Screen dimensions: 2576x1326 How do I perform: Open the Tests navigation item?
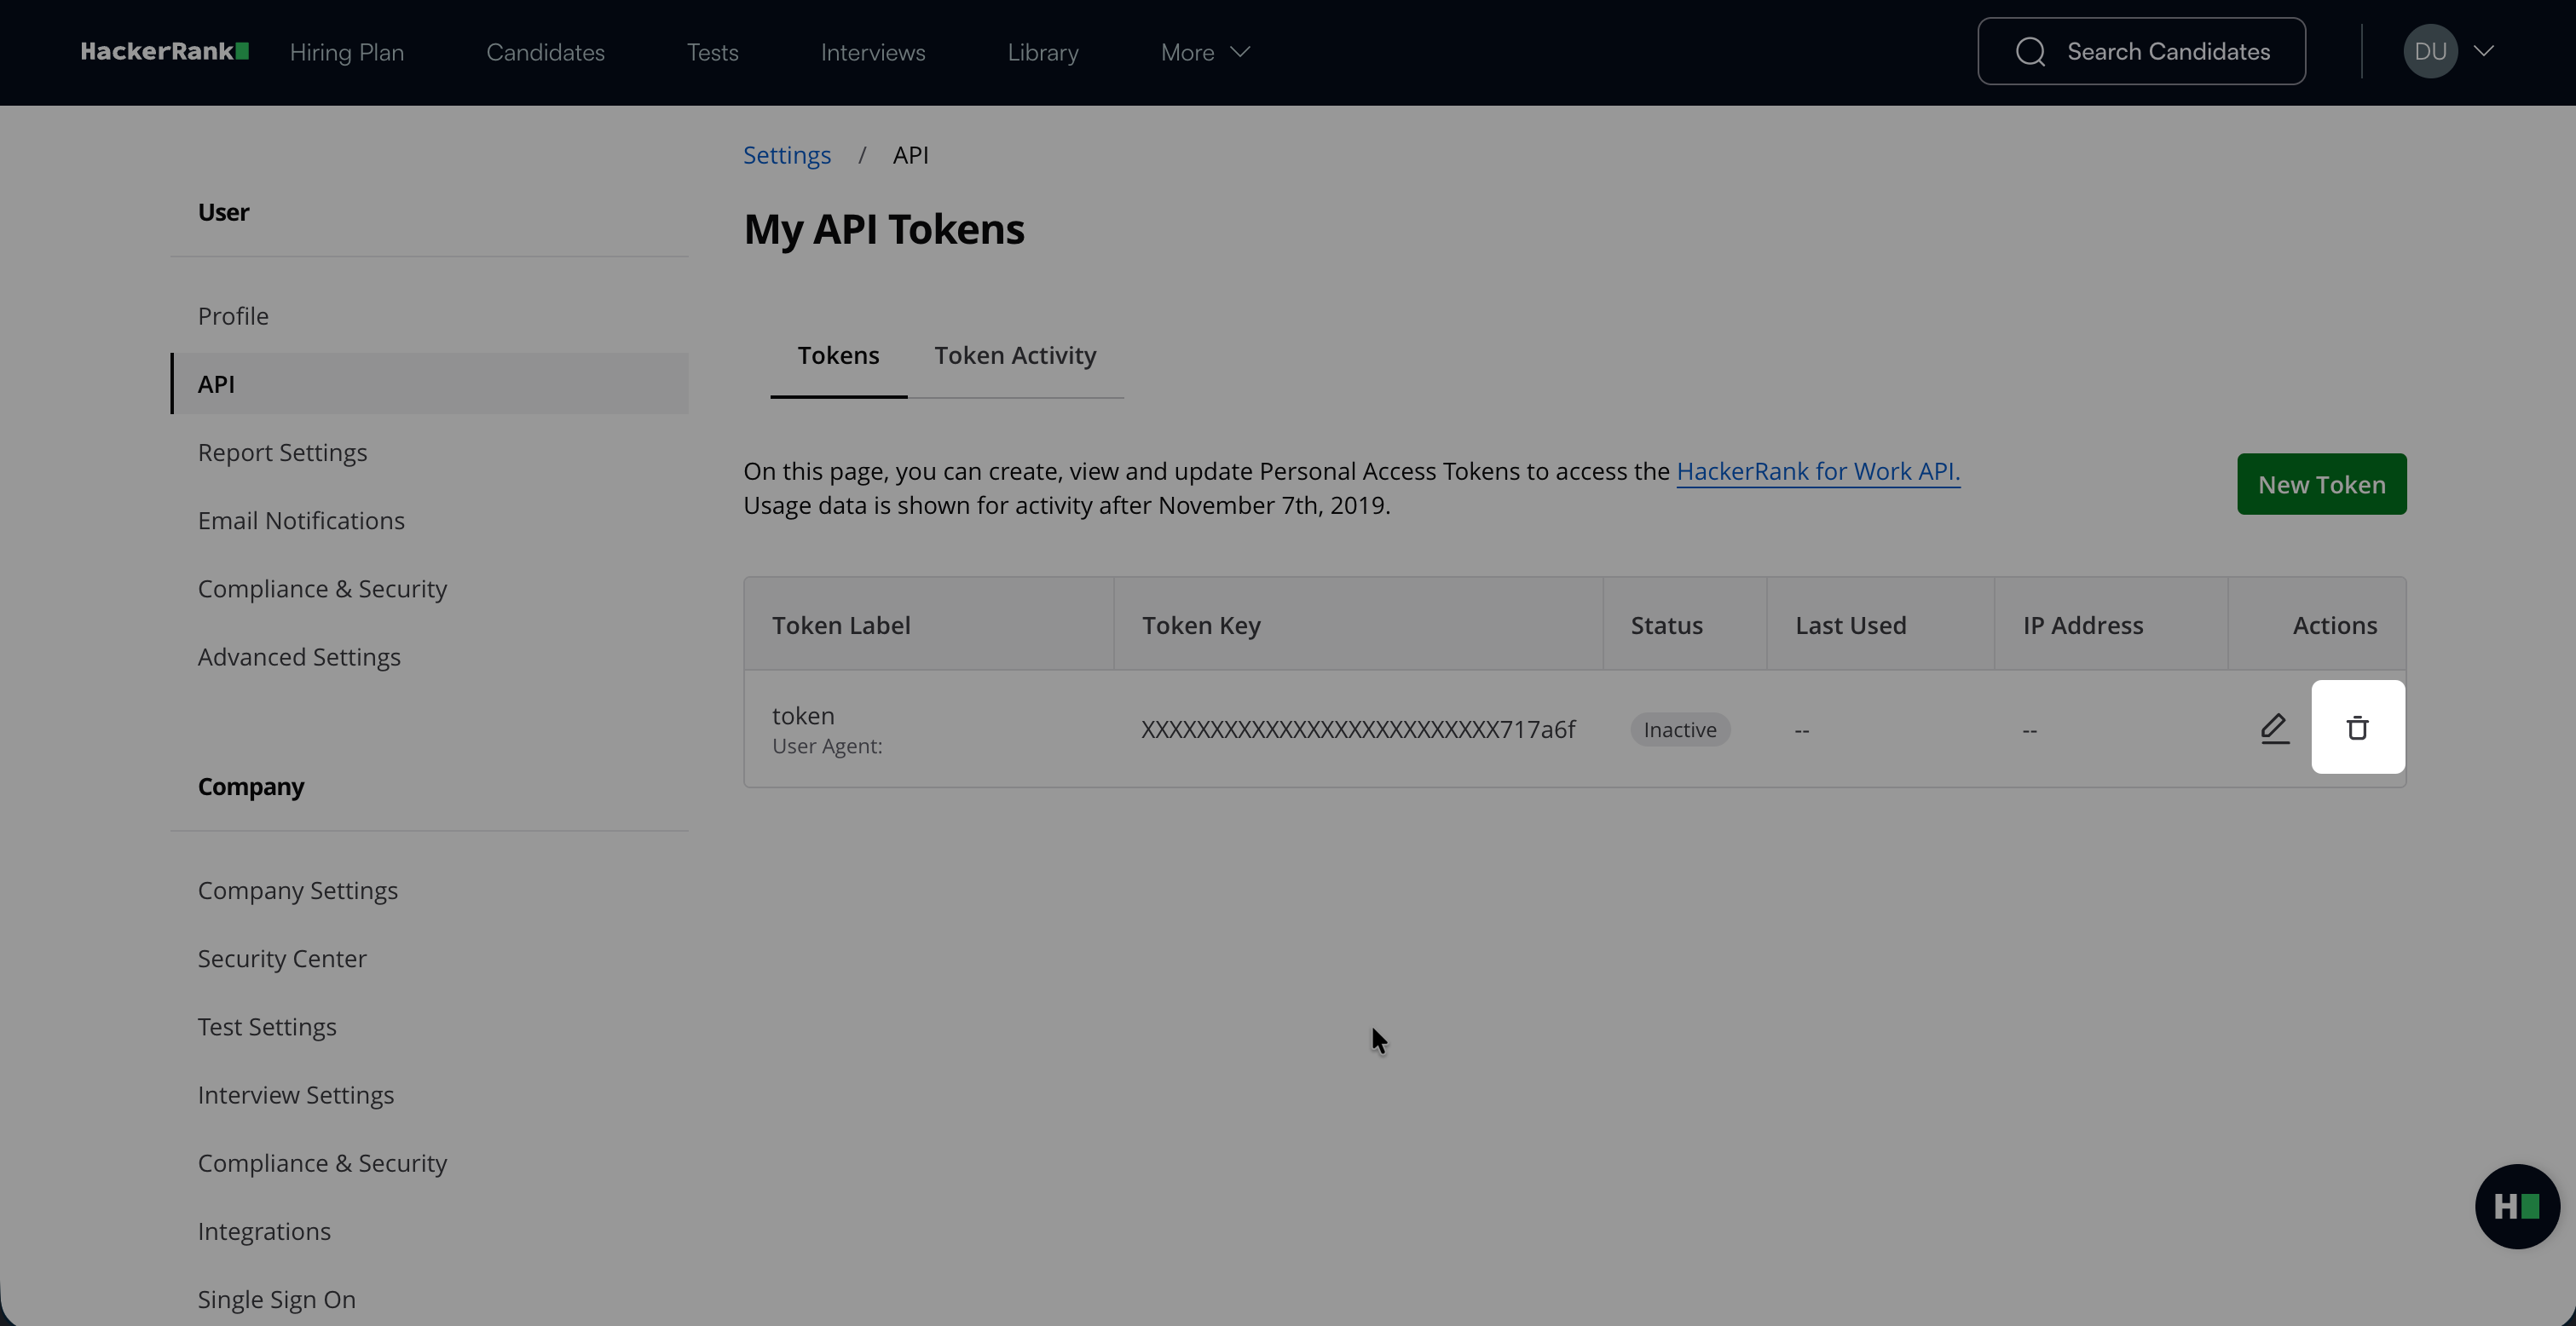[712, 52]
